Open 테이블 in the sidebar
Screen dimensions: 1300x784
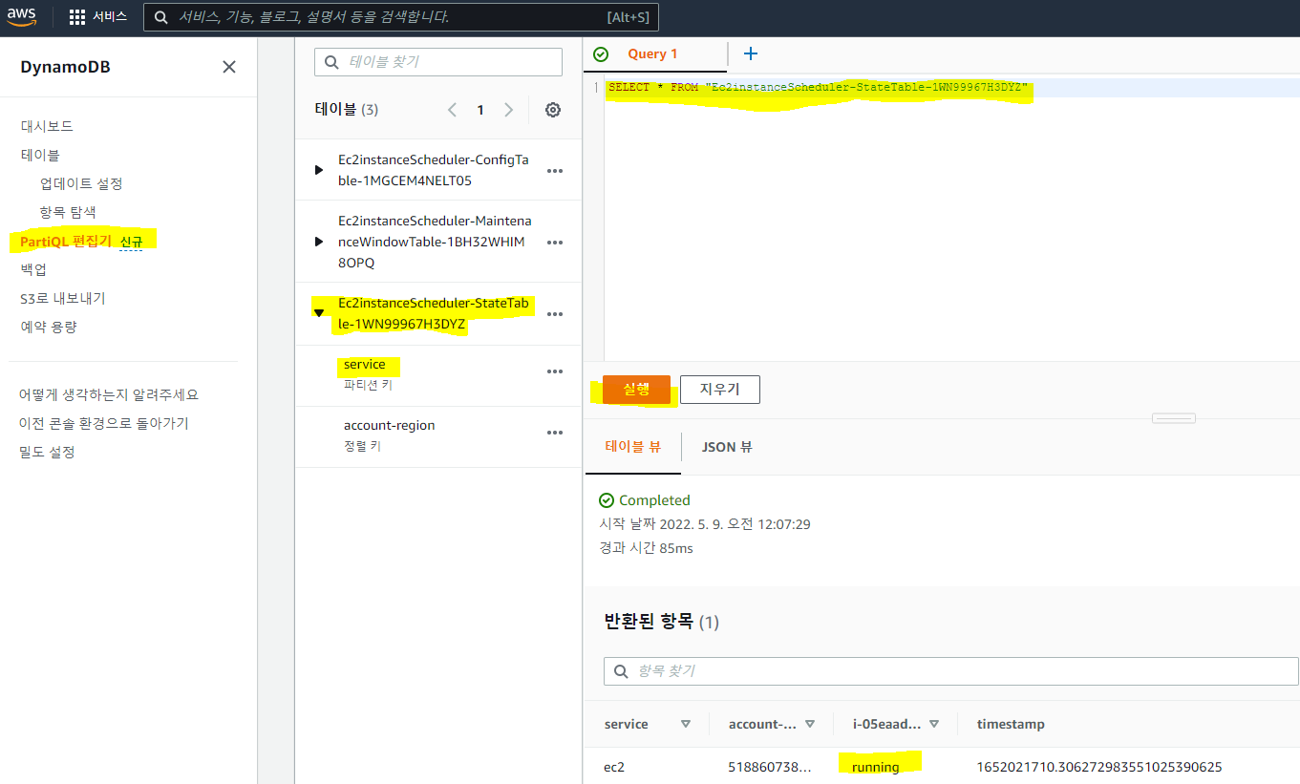coord(40,155)
